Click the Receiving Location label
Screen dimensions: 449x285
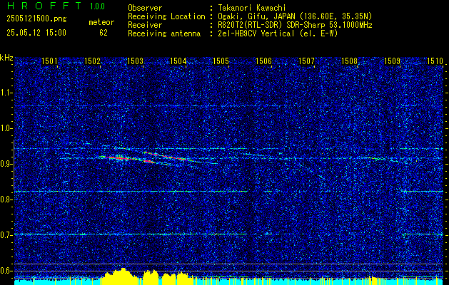click(x=166, y=16)
